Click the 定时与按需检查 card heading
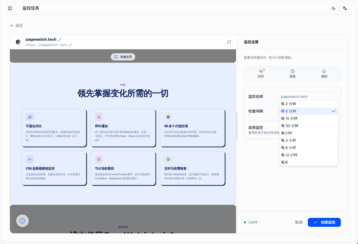Screen dimensions: 358x244 tap(175, 169)
